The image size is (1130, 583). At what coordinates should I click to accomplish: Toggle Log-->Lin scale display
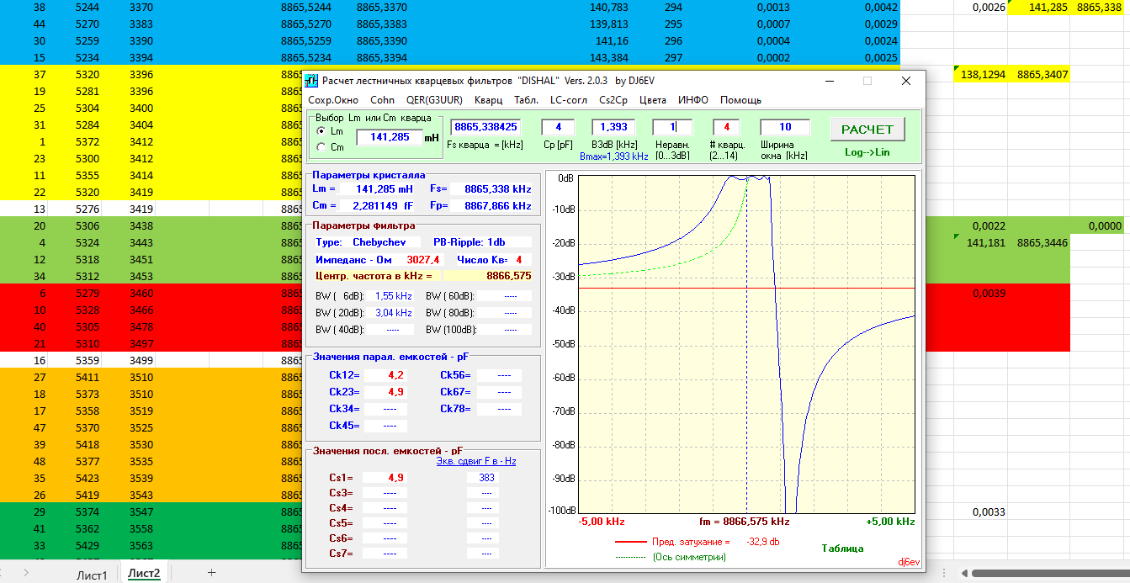click(867, 152)
